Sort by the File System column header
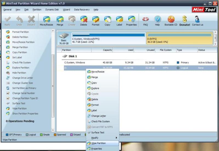The height and width of the screenshot is (151, 219). pyautogui.click(x=166, y=50)
